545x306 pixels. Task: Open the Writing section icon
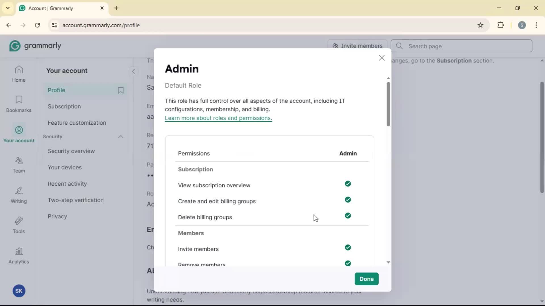(19, 195)
